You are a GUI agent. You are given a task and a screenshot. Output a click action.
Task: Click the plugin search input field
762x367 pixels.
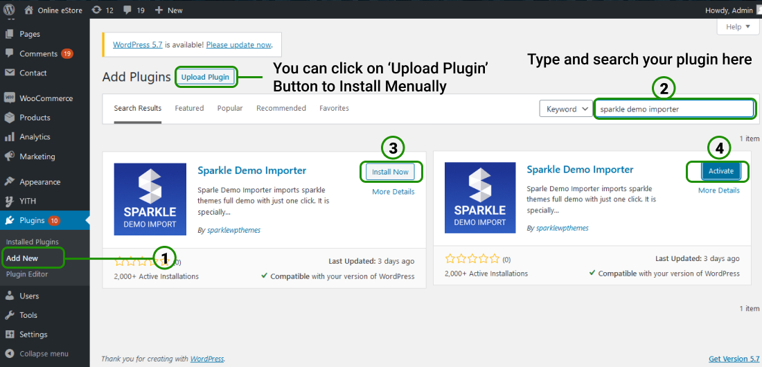coord(674,109)
